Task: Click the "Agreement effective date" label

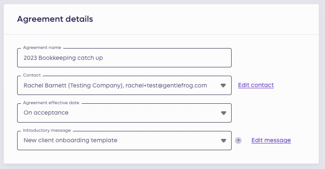Action: click(51, 103)
